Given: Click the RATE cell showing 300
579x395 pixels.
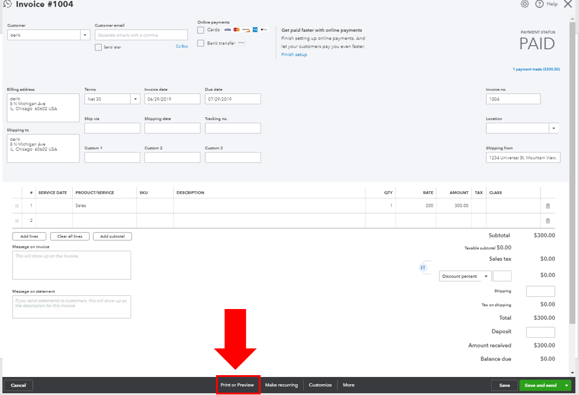Looking at the screenshot, I should pyautogui.click(x=416, y=206).
